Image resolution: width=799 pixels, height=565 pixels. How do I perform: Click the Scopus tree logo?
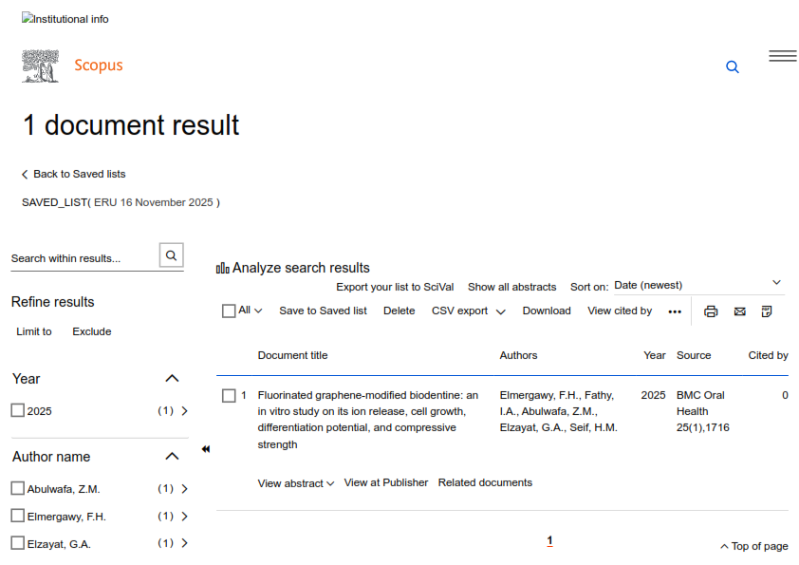pos(40,66)
